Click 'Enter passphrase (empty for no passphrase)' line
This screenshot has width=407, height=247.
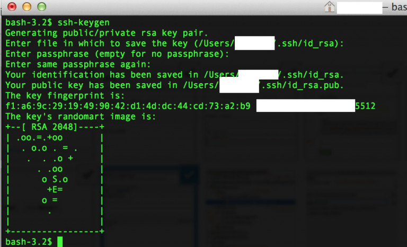point(117,54)
